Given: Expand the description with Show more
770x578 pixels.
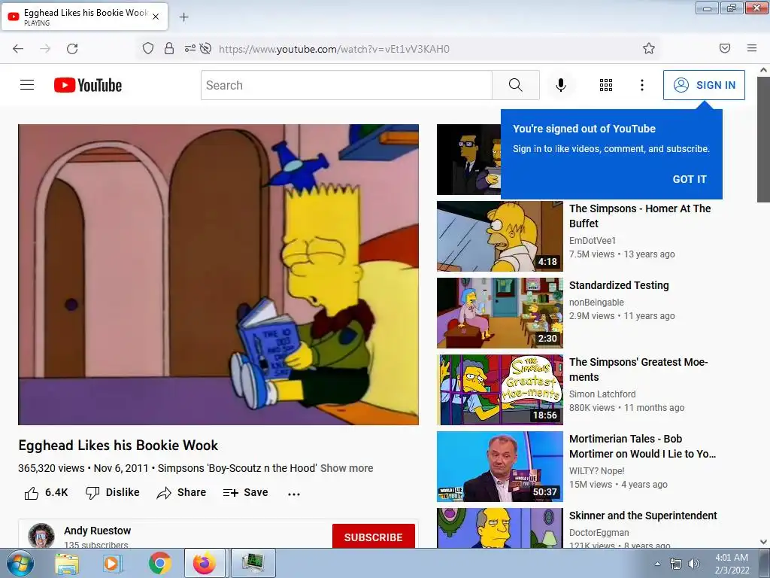Looking at the screenshot, I should 347,468.
